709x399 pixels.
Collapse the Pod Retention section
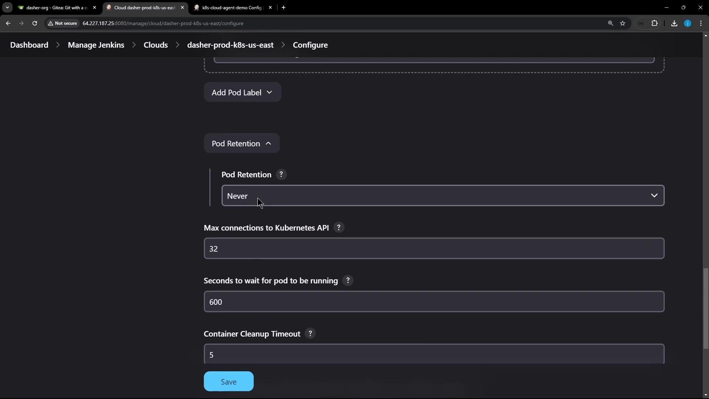[x=242, y=143]
